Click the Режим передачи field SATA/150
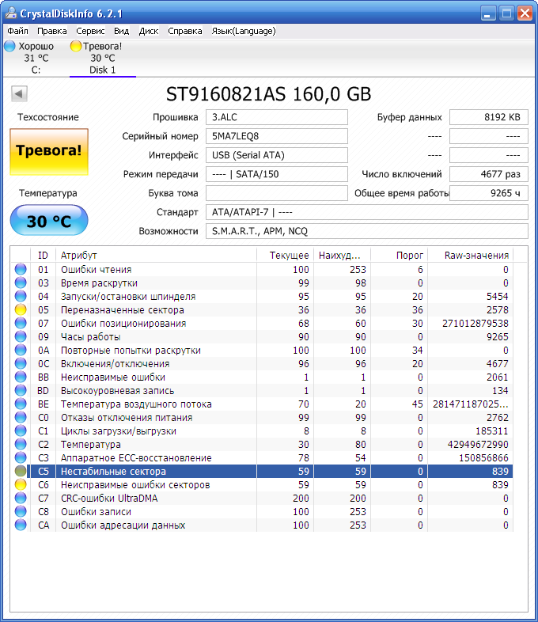This screenshot has width=538, height=622. (x=277, y=174)
